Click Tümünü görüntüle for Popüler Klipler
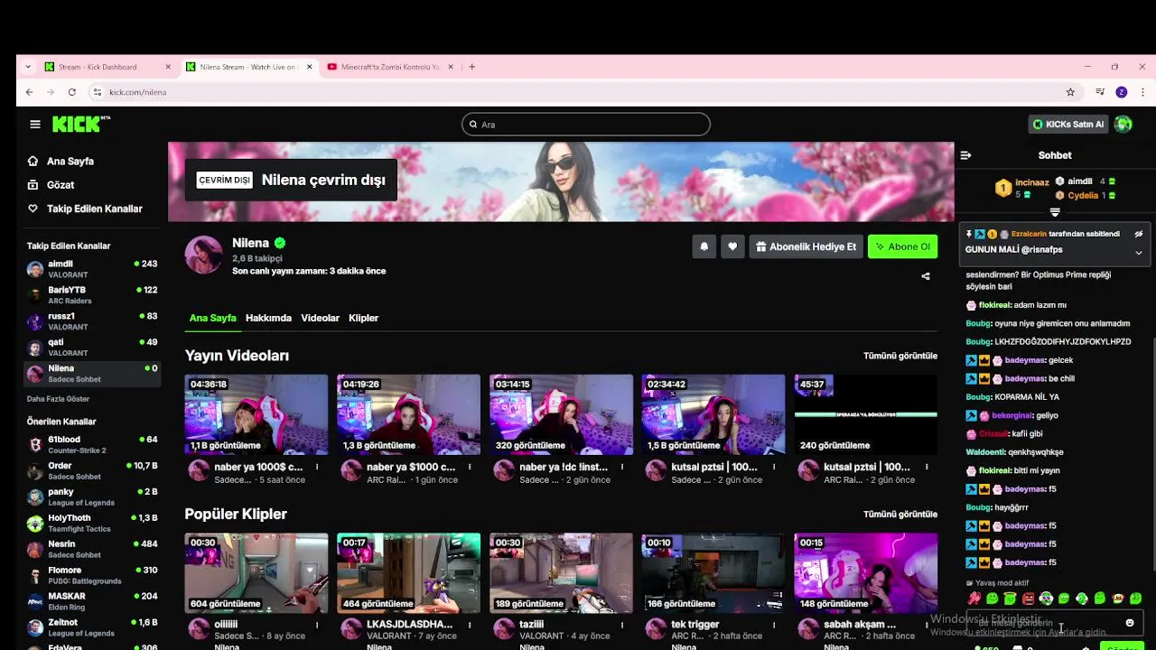Viewport: 1156px width, 650px height. coord(900,514)
